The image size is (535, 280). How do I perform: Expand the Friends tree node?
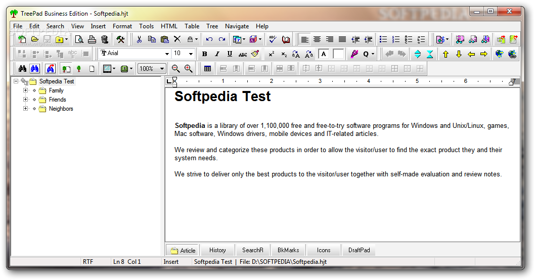tap(25, 100)
